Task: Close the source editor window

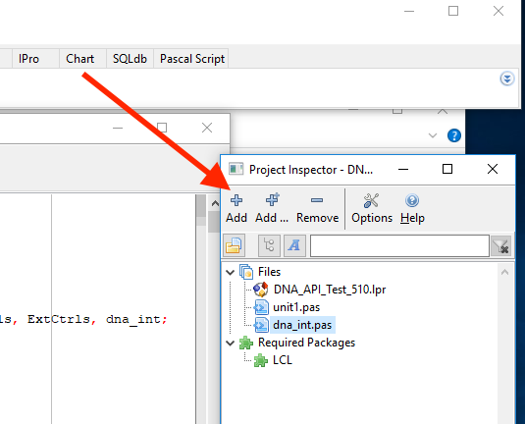Action: click(x=207, y=128)
